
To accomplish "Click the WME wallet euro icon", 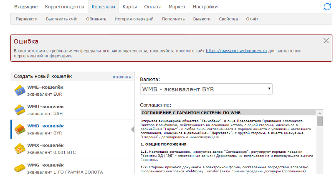I will point(20,90).
